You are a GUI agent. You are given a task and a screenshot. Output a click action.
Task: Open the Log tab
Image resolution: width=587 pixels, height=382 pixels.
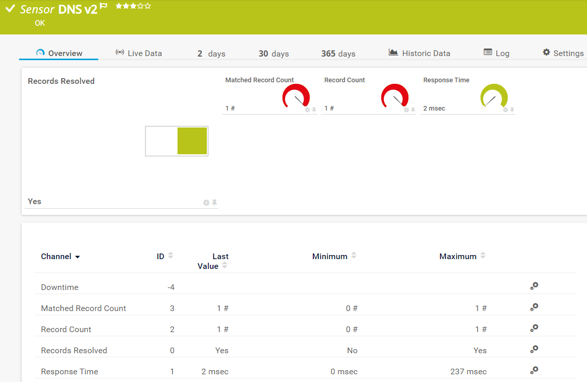click(496, 53)
